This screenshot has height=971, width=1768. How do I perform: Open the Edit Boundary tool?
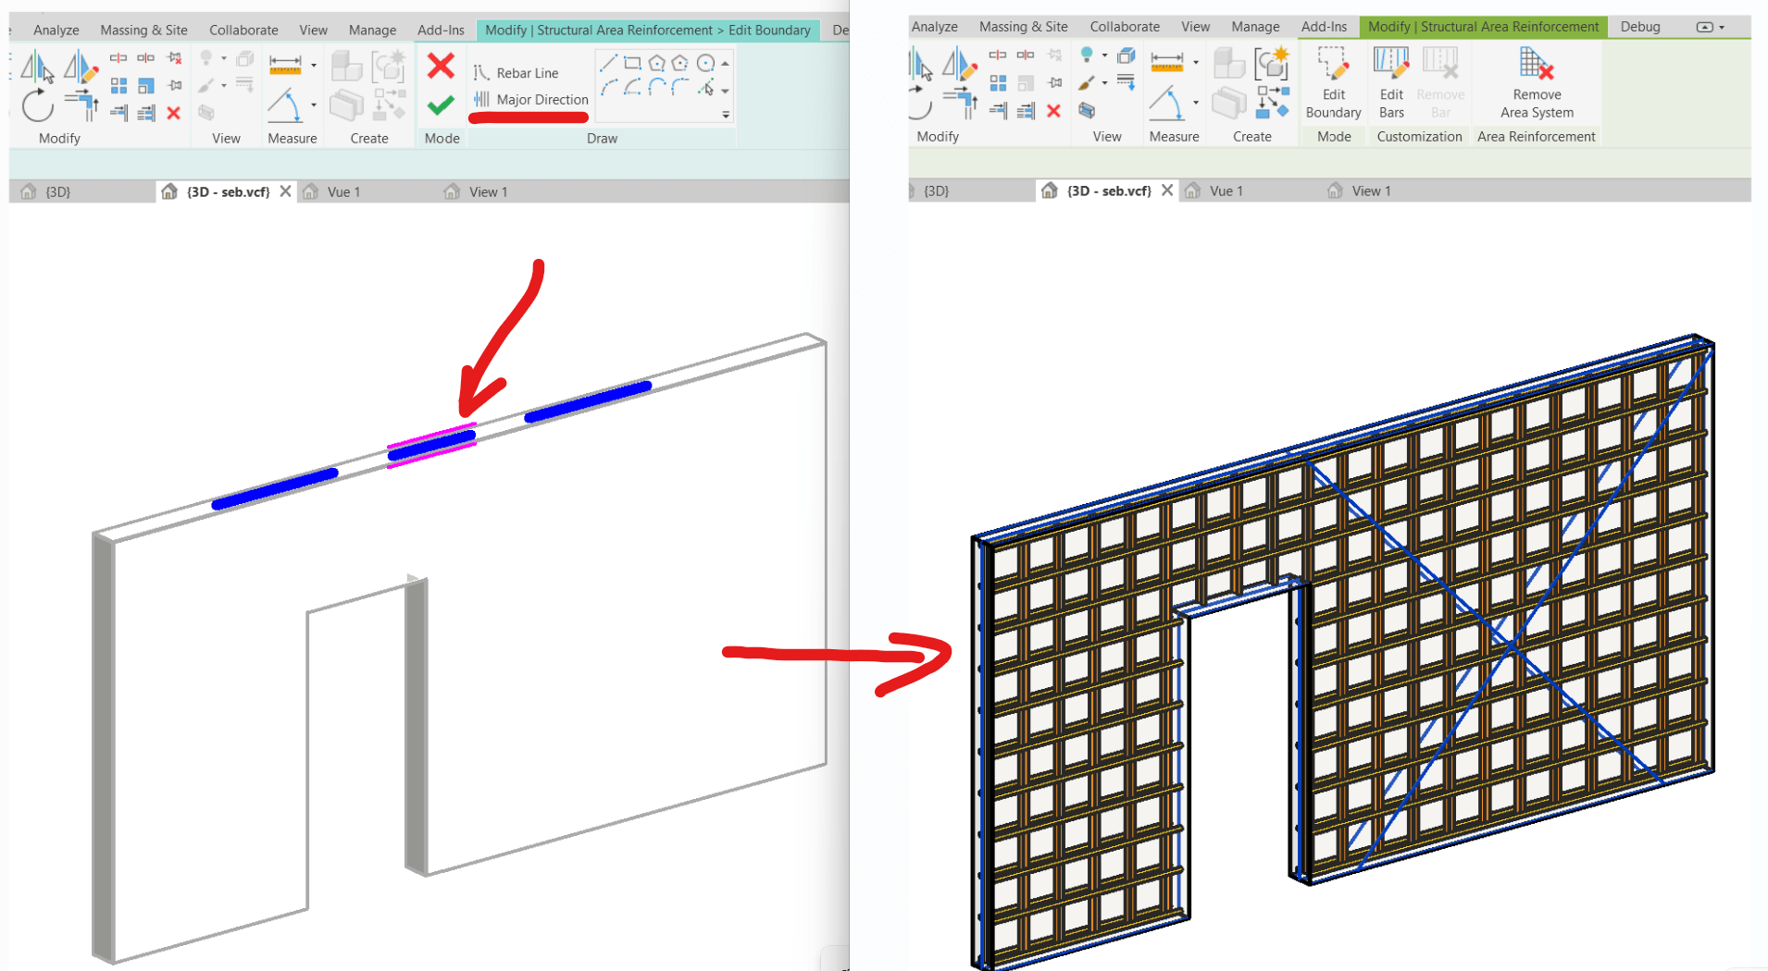click(1333, 83)
